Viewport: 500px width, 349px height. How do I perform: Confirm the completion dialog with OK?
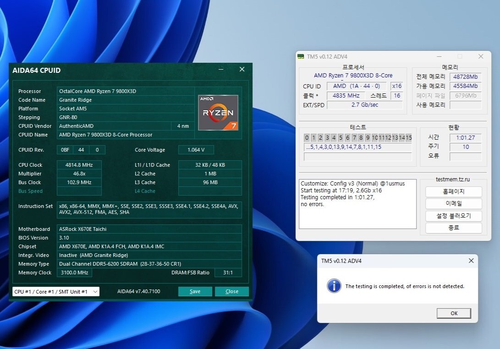(x=454, y=313)
